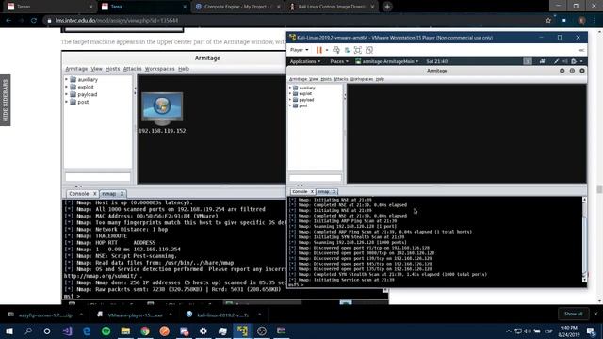Open Hosts menu in the VM Armitage
The height and width of the screenshot is (339, 603).
pyautogui.click(x=326, y=79)
